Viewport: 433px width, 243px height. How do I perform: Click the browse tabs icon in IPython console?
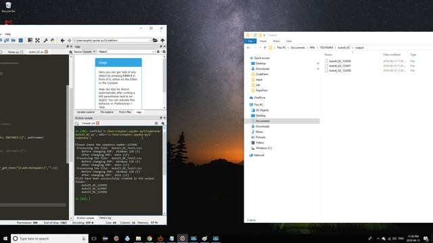pyautogui.click(x=77, y=124)
